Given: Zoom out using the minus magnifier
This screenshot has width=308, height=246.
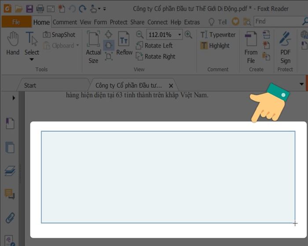Looking at the screenshot, I should [139, 35].
